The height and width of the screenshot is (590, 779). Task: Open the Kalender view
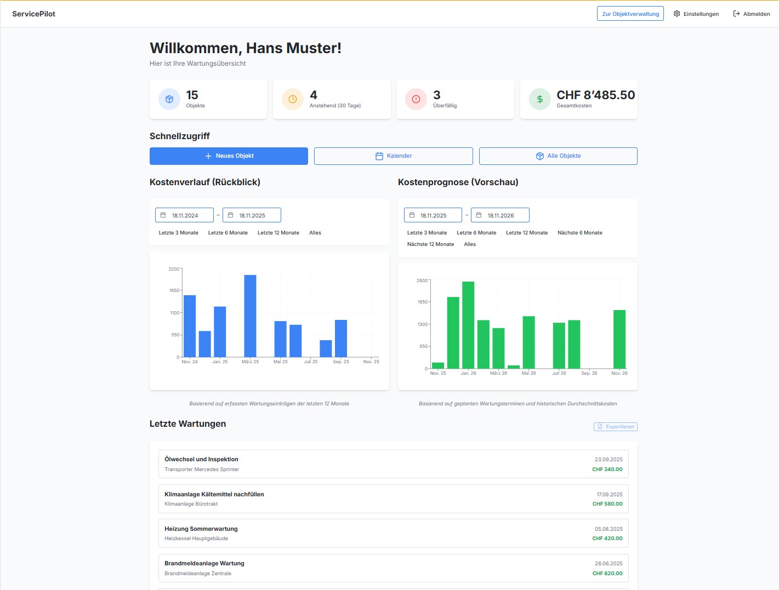394,156
